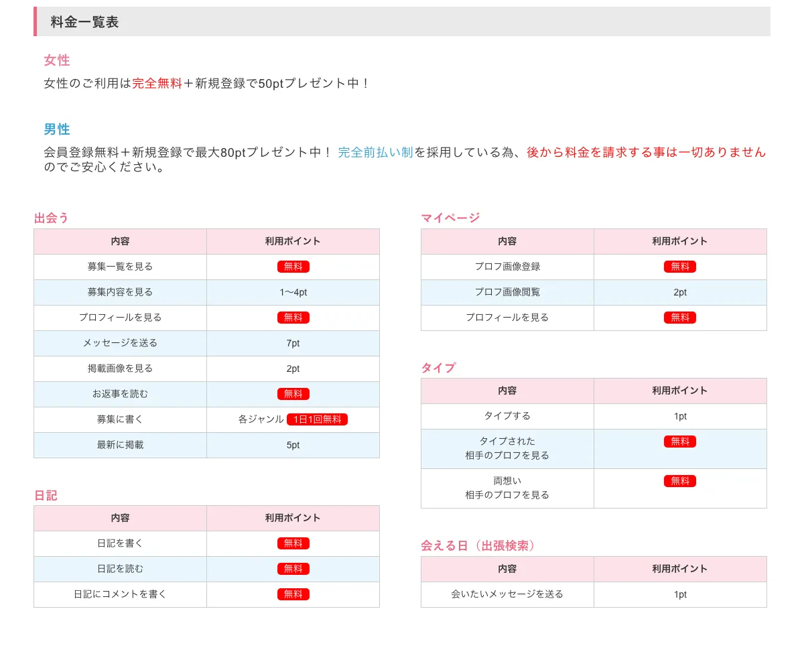
Task: Click the 利用ポイント header in the 出会う table
Action: pyautogui.click(x=293, y=241)
